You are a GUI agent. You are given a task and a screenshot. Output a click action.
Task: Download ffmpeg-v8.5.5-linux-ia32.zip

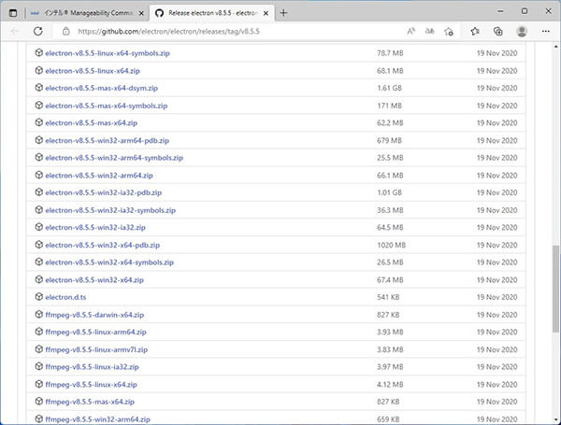pos(92,367)
